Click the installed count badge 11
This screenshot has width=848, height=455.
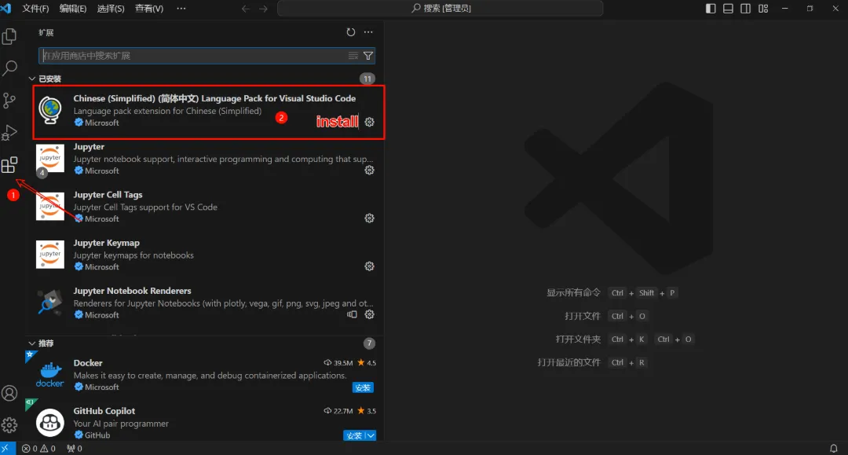tap(367, 79)
